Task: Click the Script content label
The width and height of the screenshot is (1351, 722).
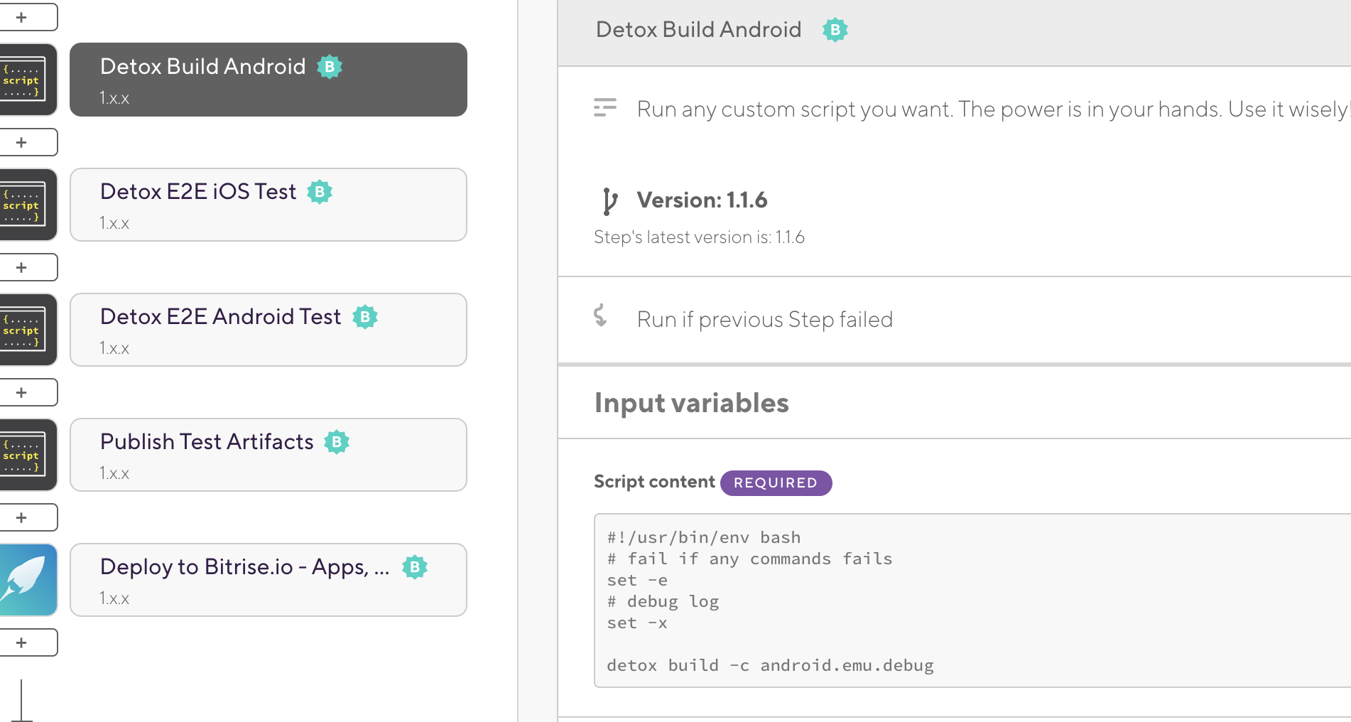Action: click(x=654, y=482)
